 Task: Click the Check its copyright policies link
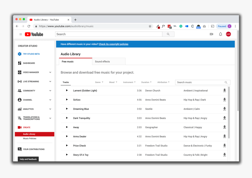[113, 44]
